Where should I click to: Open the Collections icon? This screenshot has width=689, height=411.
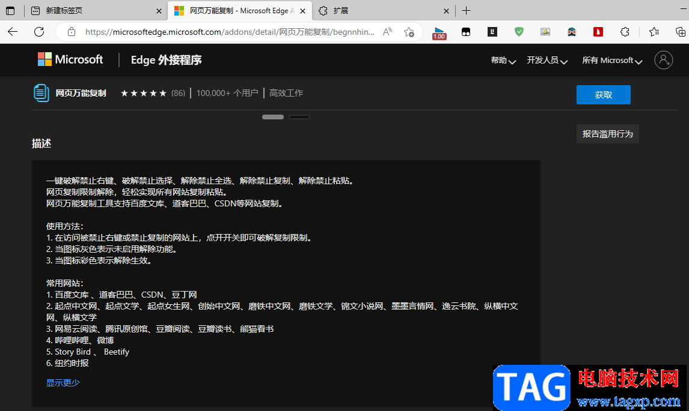click(x=680, y=32)
